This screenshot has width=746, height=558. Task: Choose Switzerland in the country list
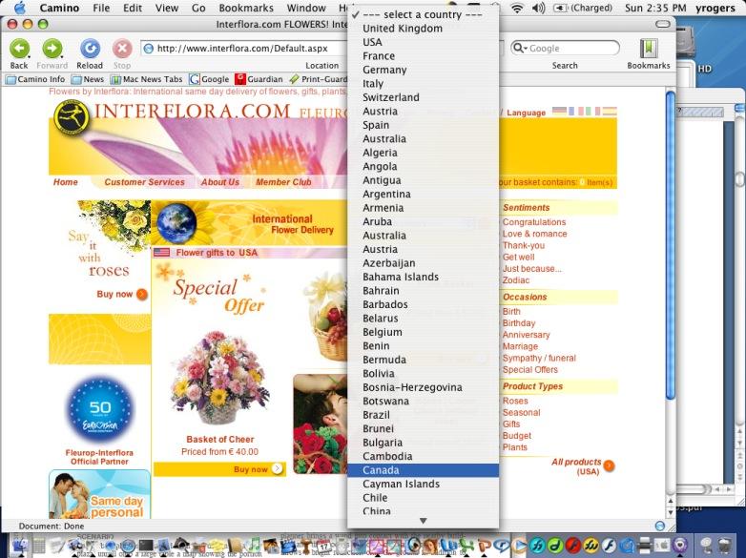(423, 97)
